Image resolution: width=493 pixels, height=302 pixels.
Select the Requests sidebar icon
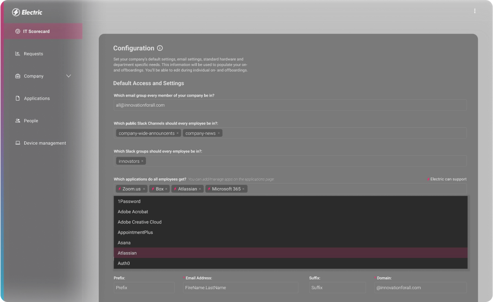coord(16,54)
